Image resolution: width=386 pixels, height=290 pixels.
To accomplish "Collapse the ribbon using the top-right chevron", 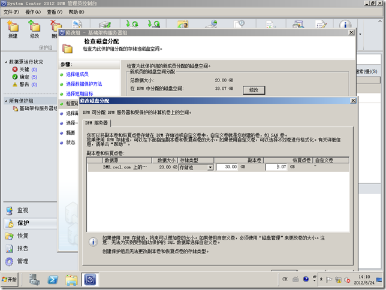I will point(380,22).
